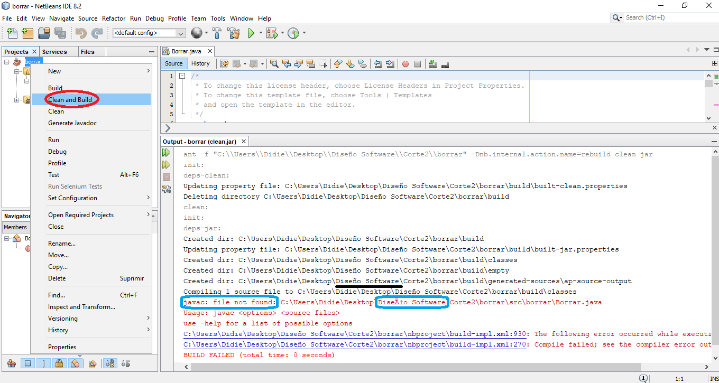Click Stop Macro Recording square icon
Screen dimensions: 719x383
pyautogui.click(x=418, y=64)
